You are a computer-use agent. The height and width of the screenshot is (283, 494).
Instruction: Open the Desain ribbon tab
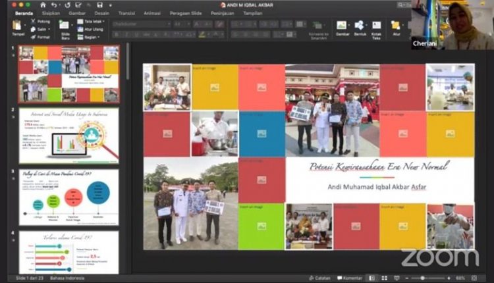pos(101,13)
